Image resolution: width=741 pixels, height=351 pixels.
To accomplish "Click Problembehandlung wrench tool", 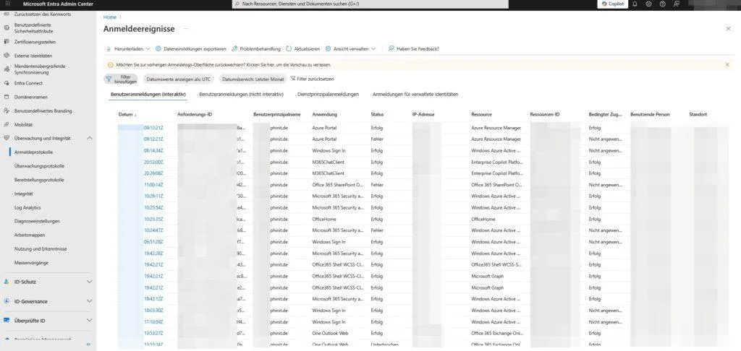I will pos(234,48).
